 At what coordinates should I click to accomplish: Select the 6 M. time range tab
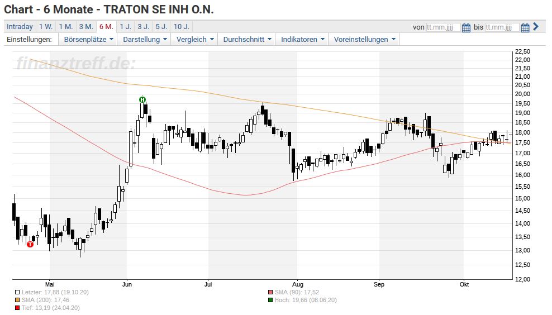pyautogui.click(x=106, y=26)
